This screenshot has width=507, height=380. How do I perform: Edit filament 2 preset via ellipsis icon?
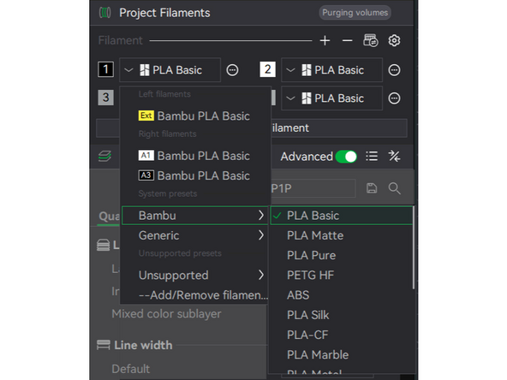click(394, 70)
